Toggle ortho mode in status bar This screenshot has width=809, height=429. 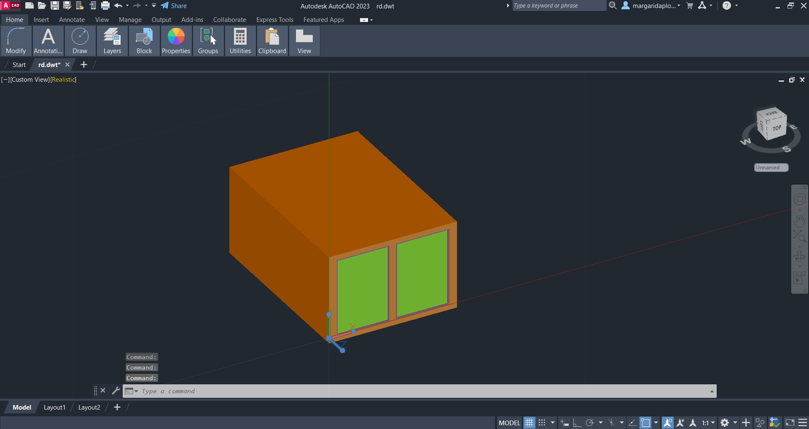pos(577,423)
